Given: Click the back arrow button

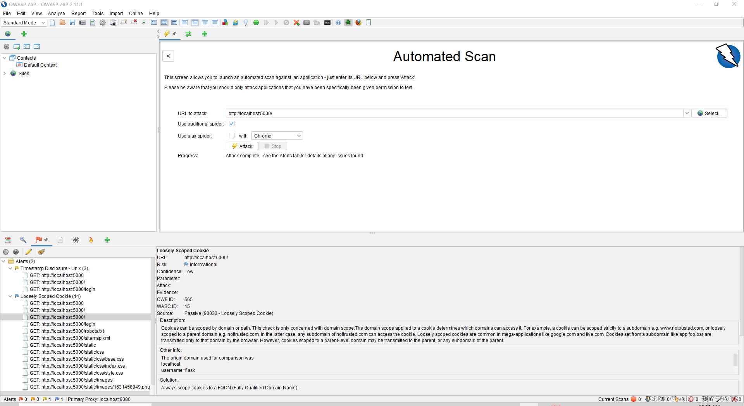Looking at the screenshot, I should [x=168, y=56].
